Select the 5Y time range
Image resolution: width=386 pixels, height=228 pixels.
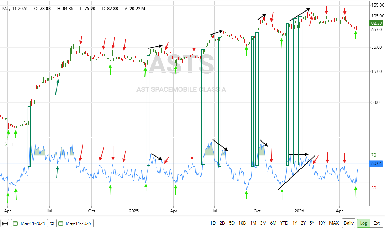pos(312,223)
